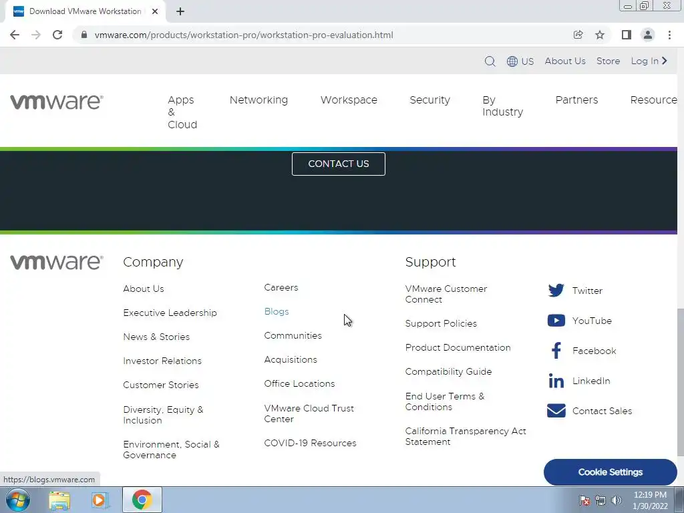Click the share page icon in address bar
Image resolution: width=684 pixels, height=513 pixels.
pyautogui.click(x=578, y=35)
